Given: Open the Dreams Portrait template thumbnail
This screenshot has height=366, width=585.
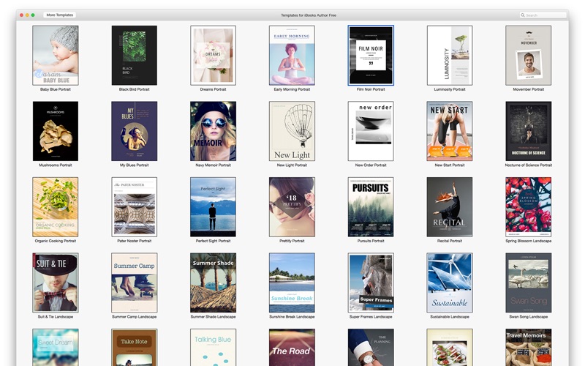Looking at the screenshot, I should (x=213, y=56).
